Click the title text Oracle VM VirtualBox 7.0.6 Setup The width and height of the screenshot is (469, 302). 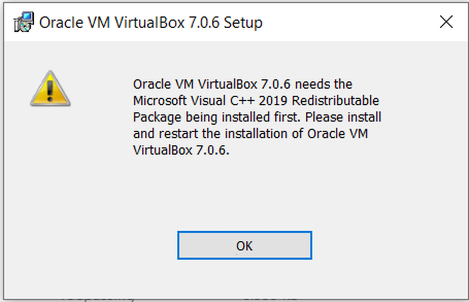click(x=151, y=22)
